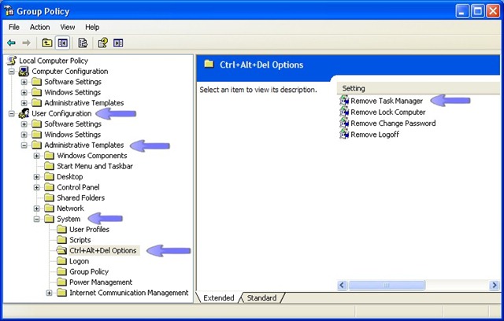Click the Group Policy folder icon in tree
The width and height of the screenshot is (504, 321).
click(x=61, y=271)
